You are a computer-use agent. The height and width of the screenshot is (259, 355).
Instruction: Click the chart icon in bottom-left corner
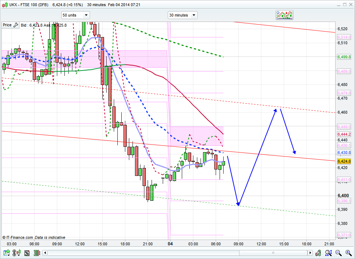[6, 253]
